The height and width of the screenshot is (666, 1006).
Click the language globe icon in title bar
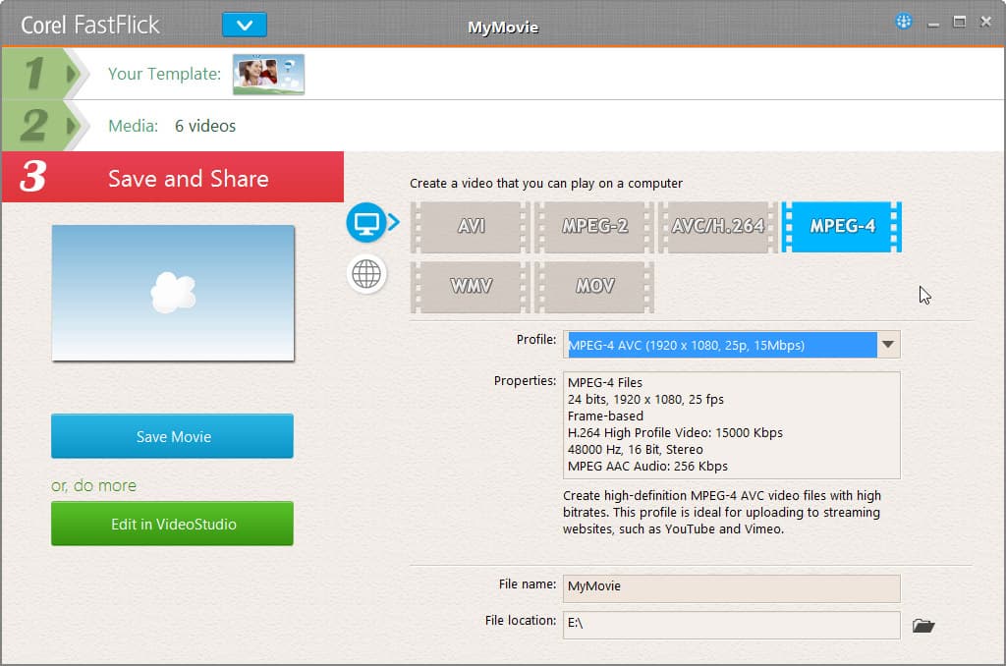[x=904, y=22]
